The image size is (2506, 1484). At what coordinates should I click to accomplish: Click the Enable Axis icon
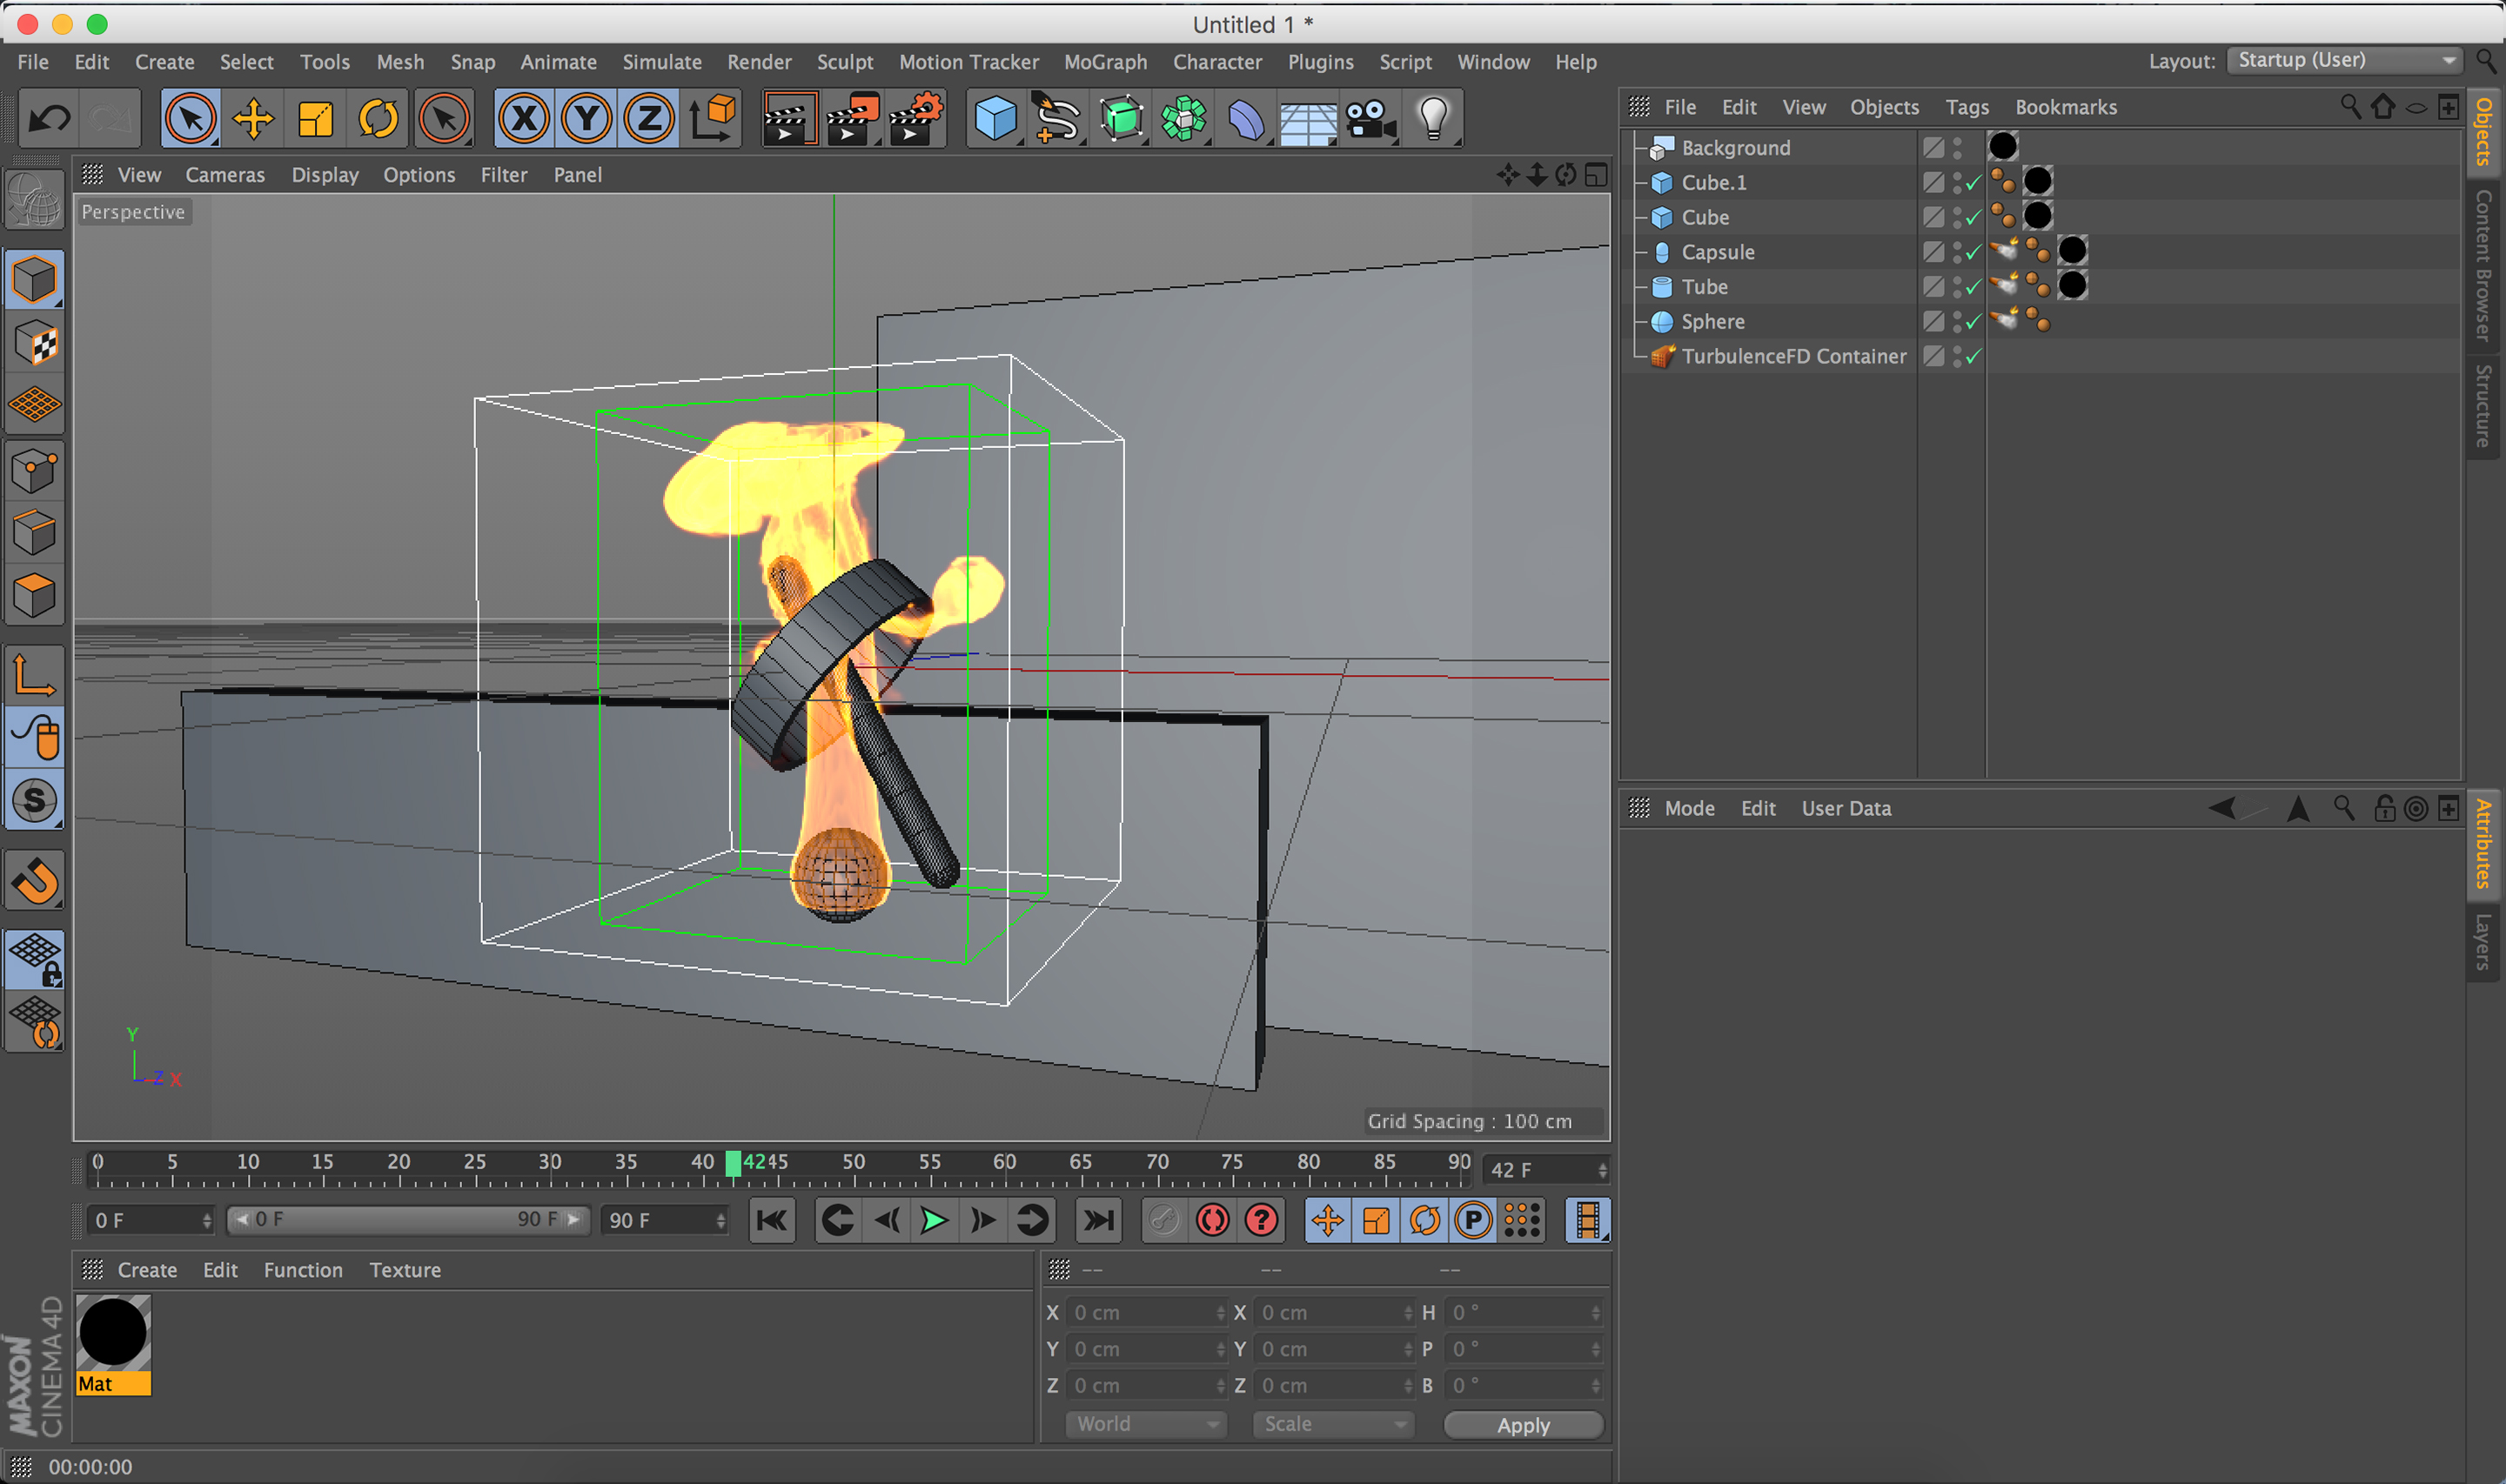pos(35,675)
